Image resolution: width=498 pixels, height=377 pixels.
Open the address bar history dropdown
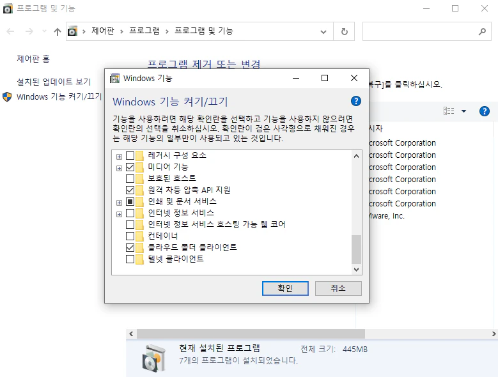click(x=323, y=31)
